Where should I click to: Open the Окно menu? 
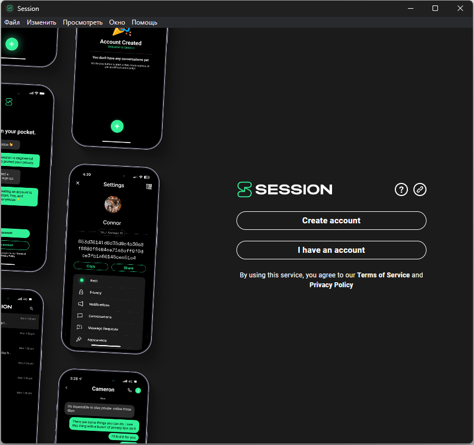pos(117,22)
